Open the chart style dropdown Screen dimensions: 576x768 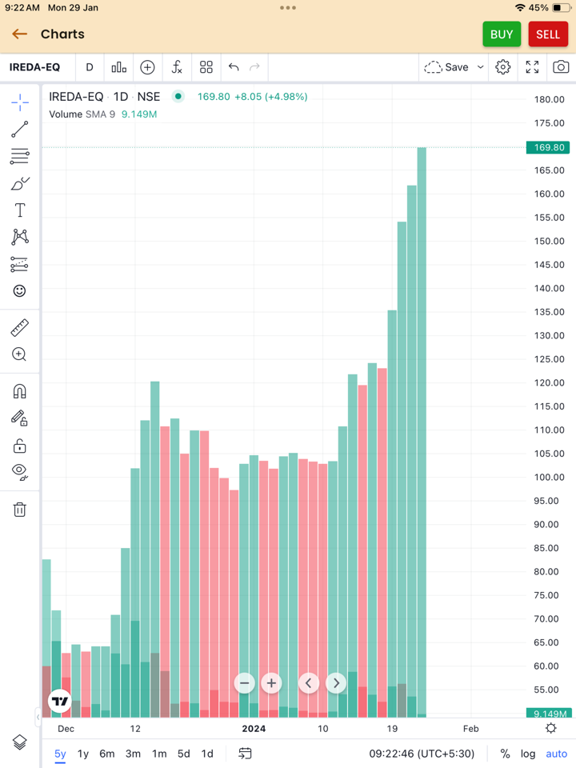(x=119, y=67)
